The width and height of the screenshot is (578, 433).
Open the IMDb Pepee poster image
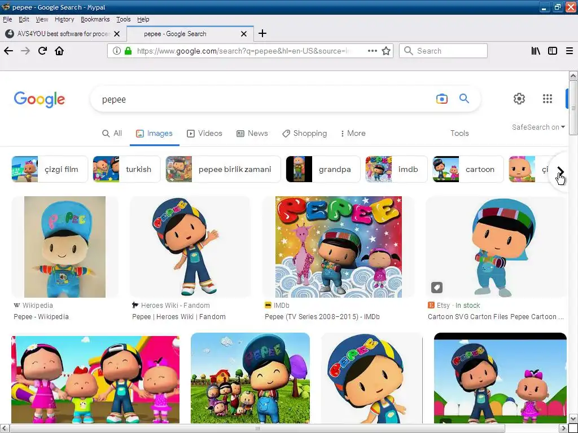[339, 247]
